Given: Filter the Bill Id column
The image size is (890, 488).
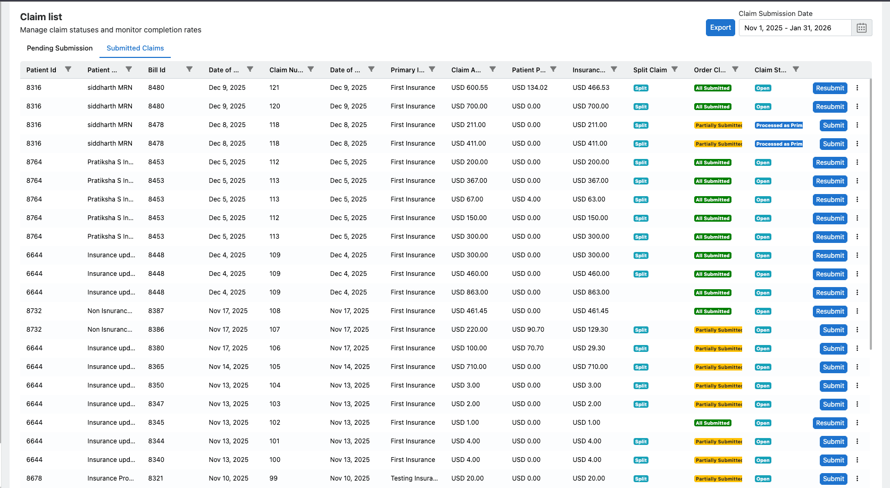Looking at the screenshot, I should point(189,69).
